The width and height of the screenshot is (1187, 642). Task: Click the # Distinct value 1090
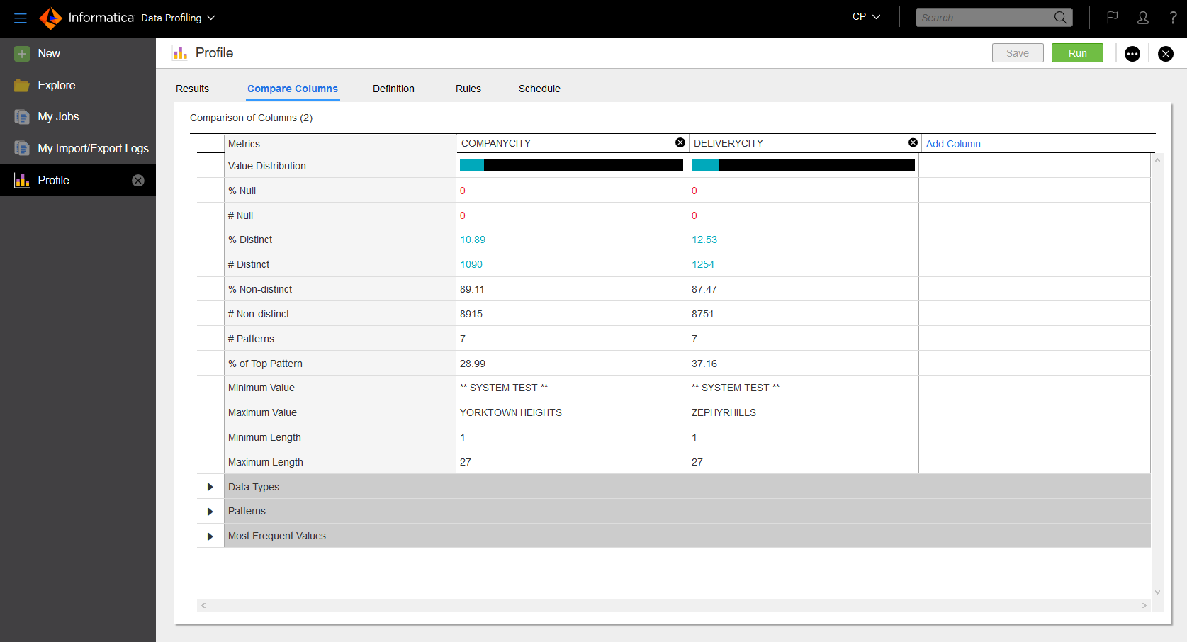click(x=471, y=264)
